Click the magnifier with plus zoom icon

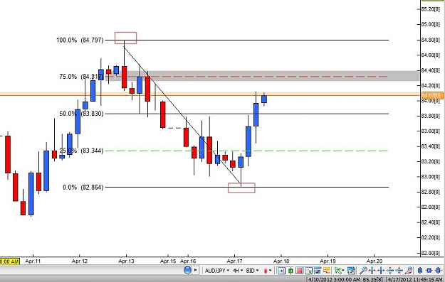tap(364, 271)
